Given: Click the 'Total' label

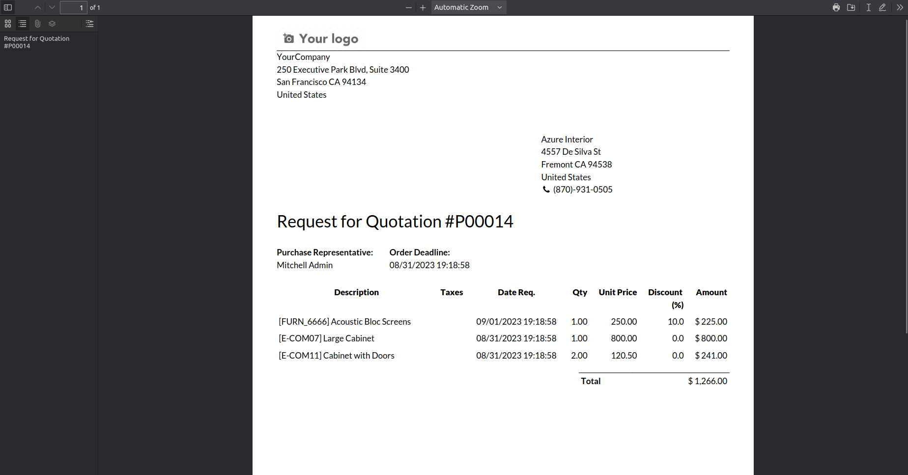Looking at the screenshot, I should coord(591,381).
